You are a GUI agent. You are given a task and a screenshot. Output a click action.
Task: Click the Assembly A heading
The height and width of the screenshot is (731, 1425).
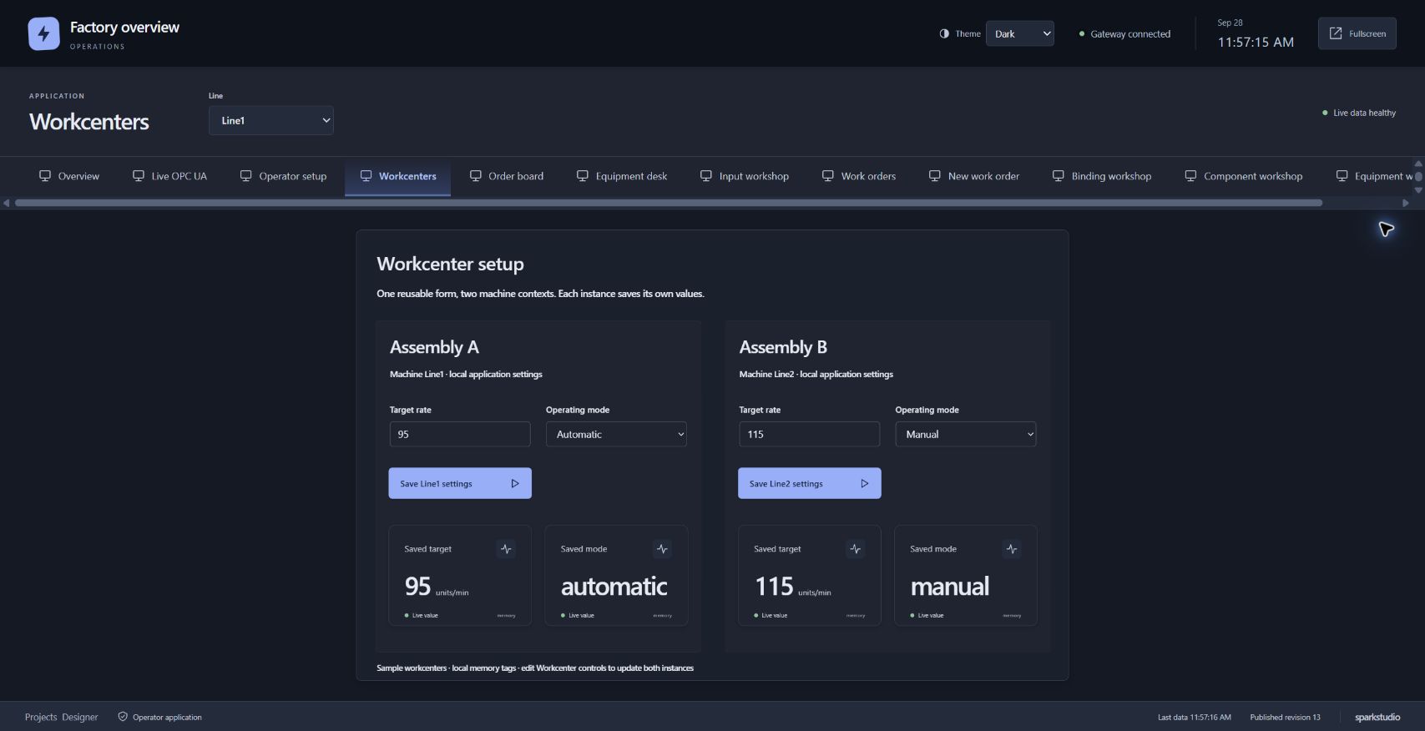coord(434,347)
